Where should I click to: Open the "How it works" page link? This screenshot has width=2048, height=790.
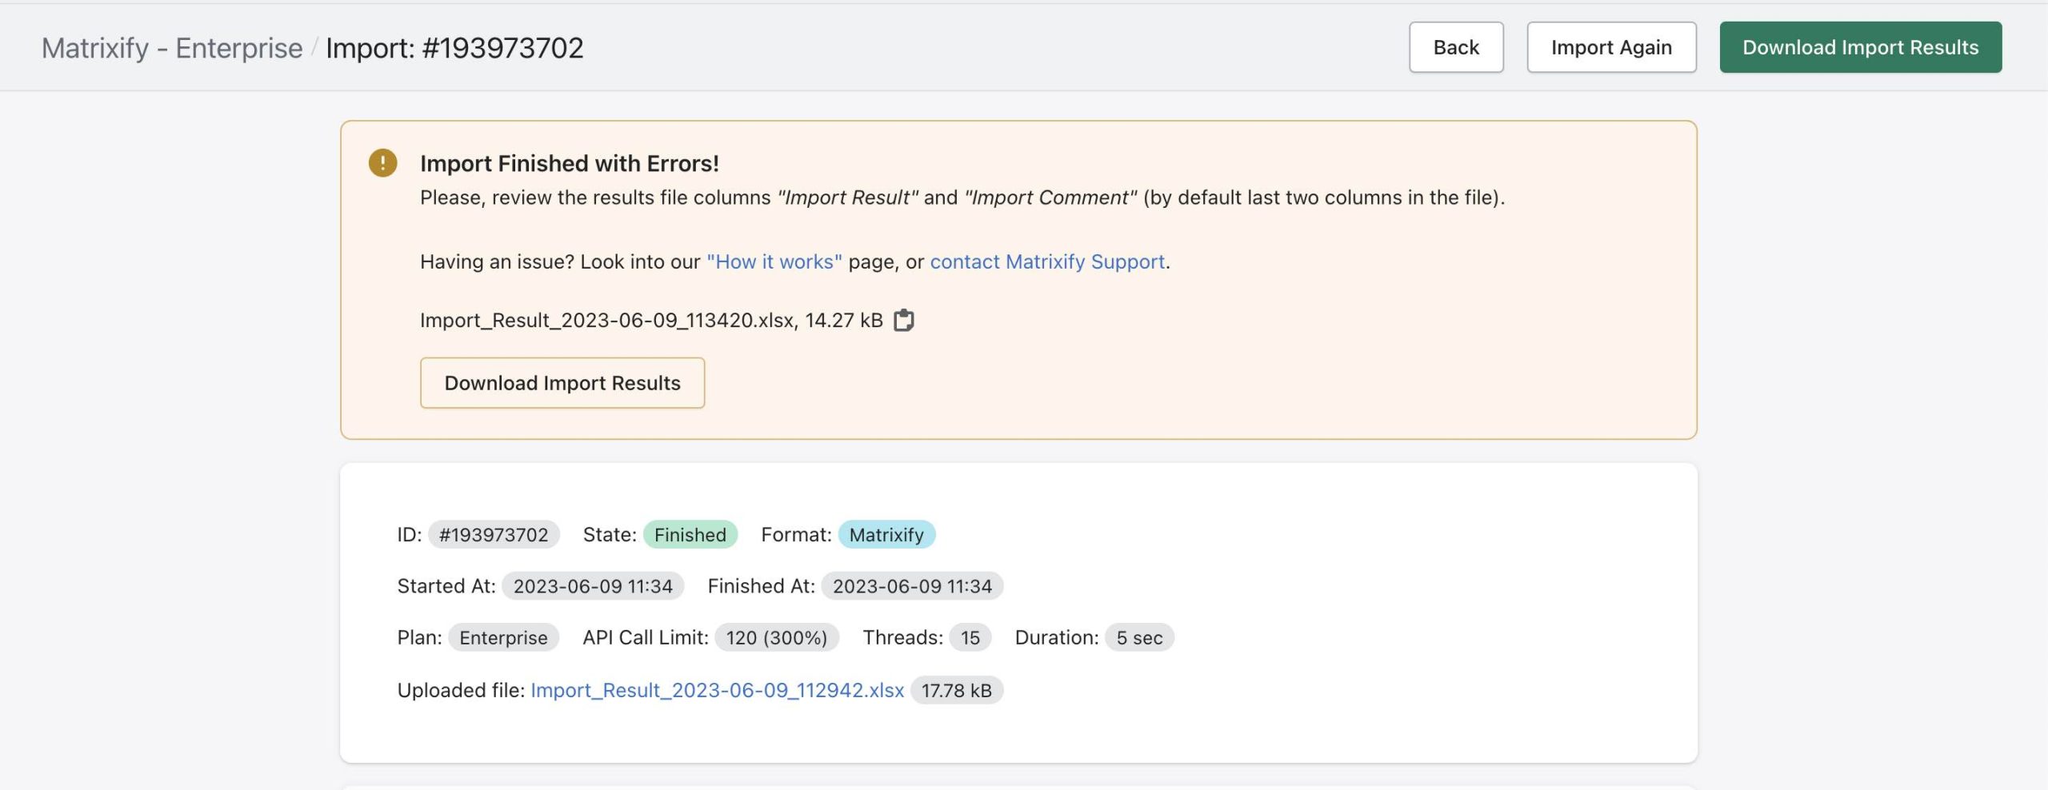774,261
